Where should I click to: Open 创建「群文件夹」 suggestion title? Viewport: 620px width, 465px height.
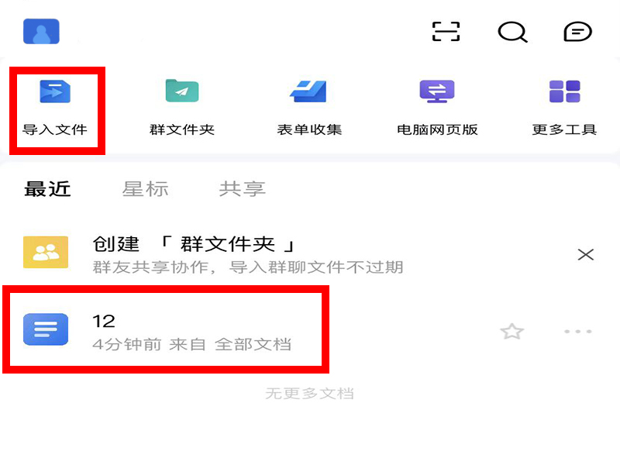coord(194,244)
